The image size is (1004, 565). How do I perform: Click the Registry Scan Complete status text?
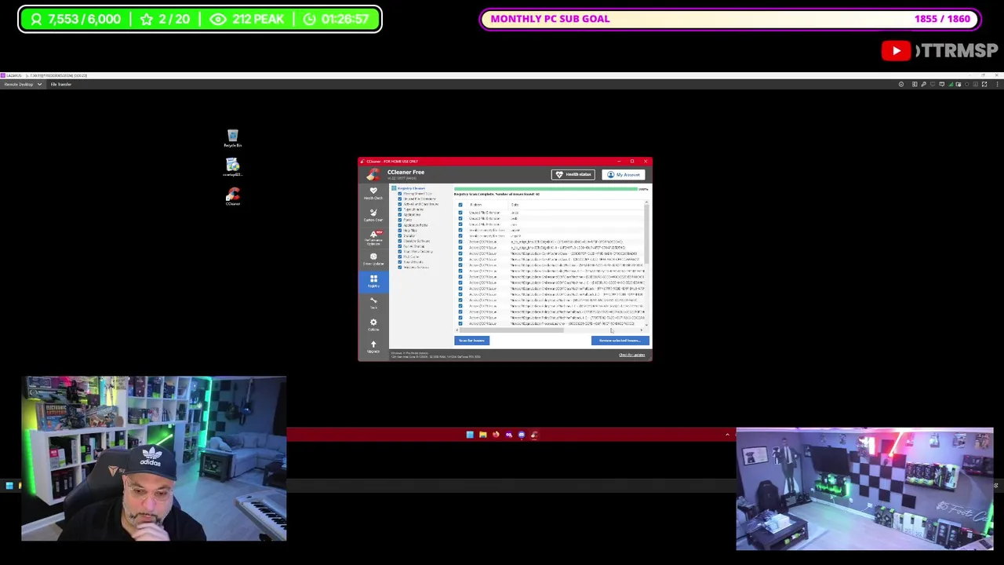(x=497, y=194)
